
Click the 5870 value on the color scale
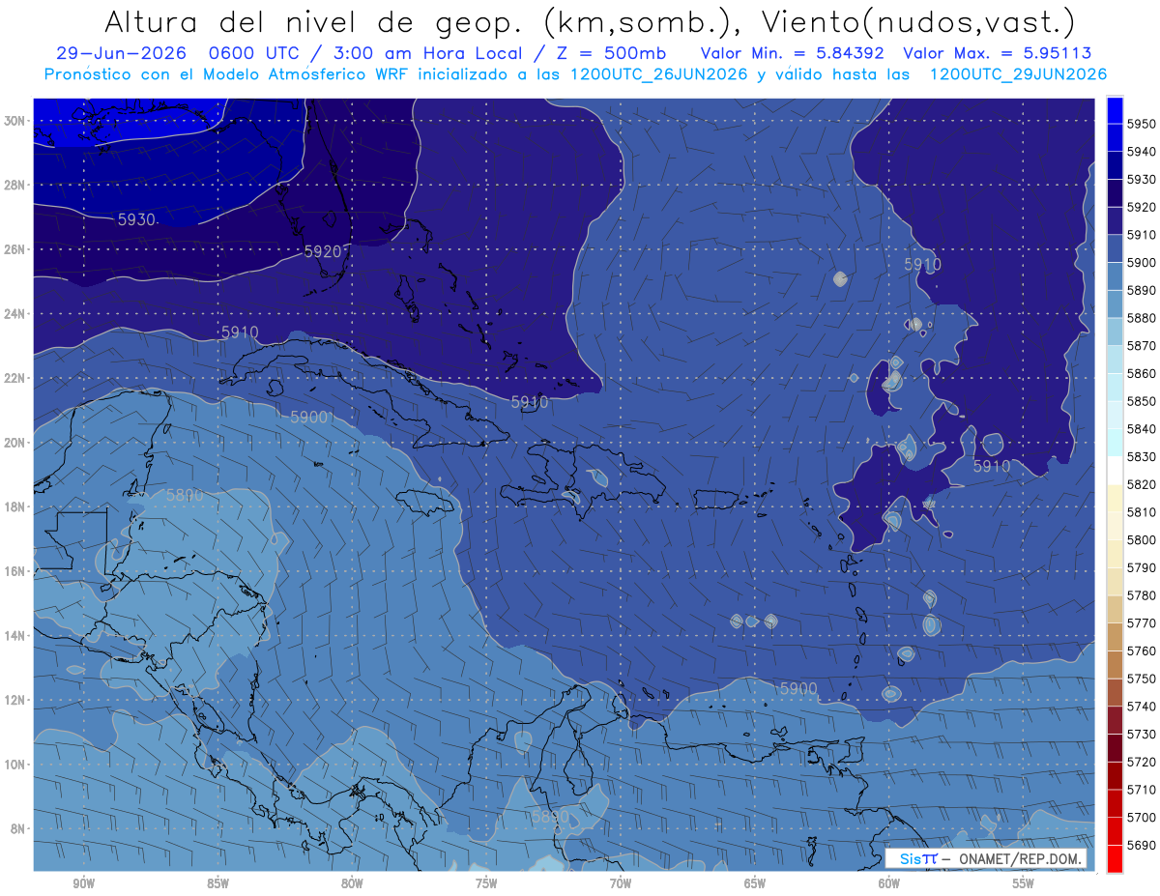click(x=1142, y=345)
